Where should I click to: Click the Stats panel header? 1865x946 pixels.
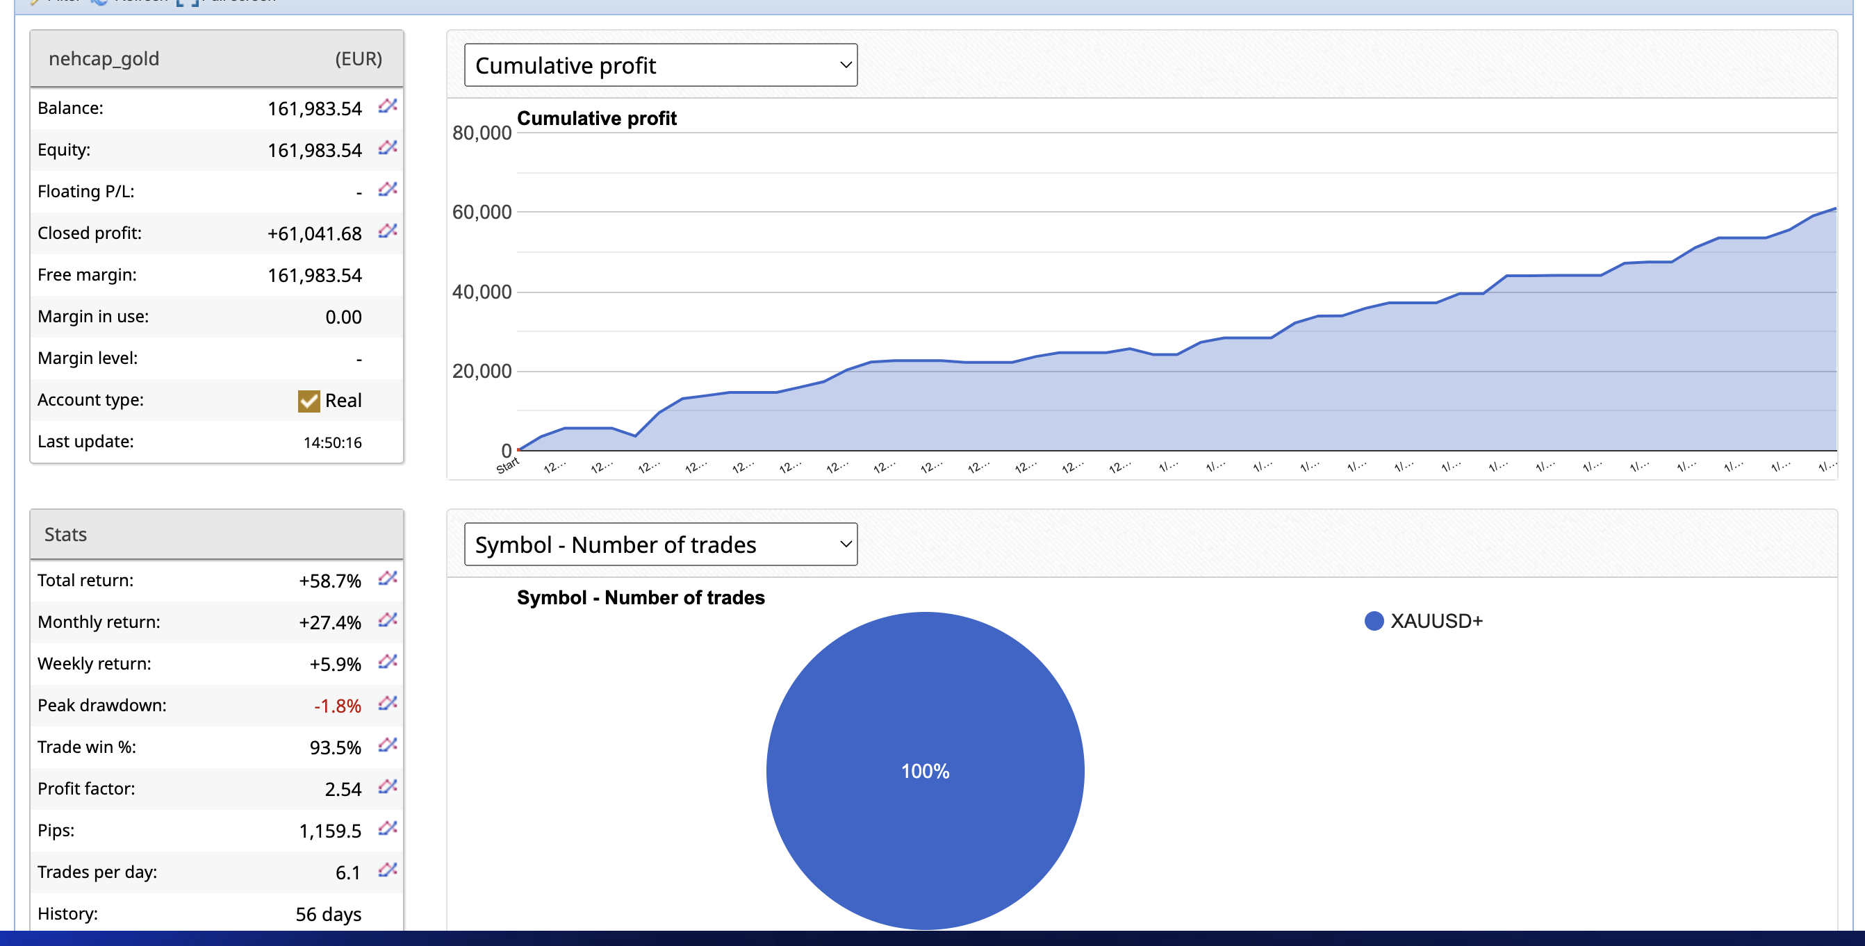[215, 534]
